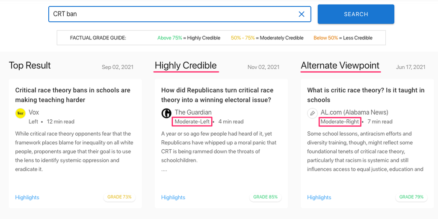Click the Vox publisher logo

coord(21,113)
